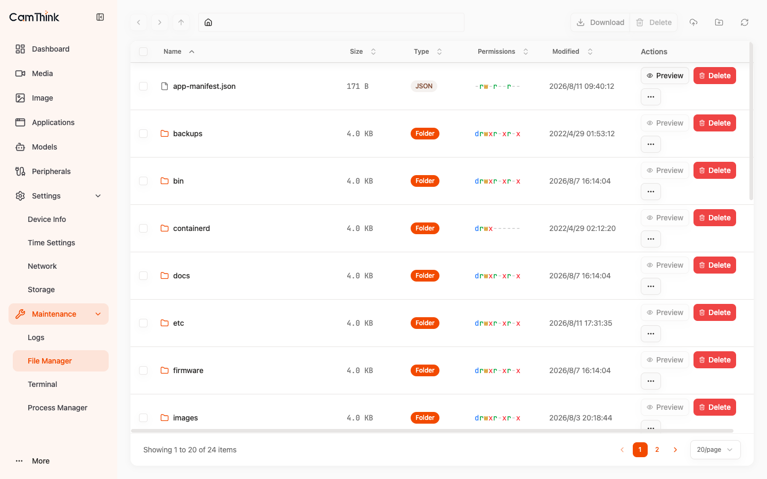Click the Download toolbar button
Image resolution: width=767 pixels, height=479 pixels.
[x=600, y=22]
